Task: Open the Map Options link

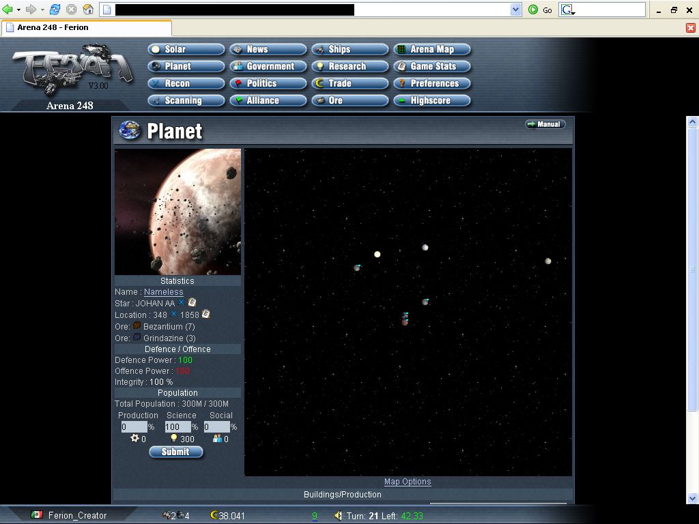Action: (x=408, y=482)
